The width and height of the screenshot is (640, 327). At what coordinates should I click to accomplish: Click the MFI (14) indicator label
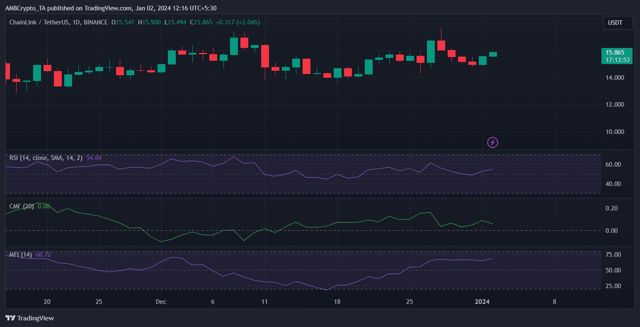pos(21,255)
